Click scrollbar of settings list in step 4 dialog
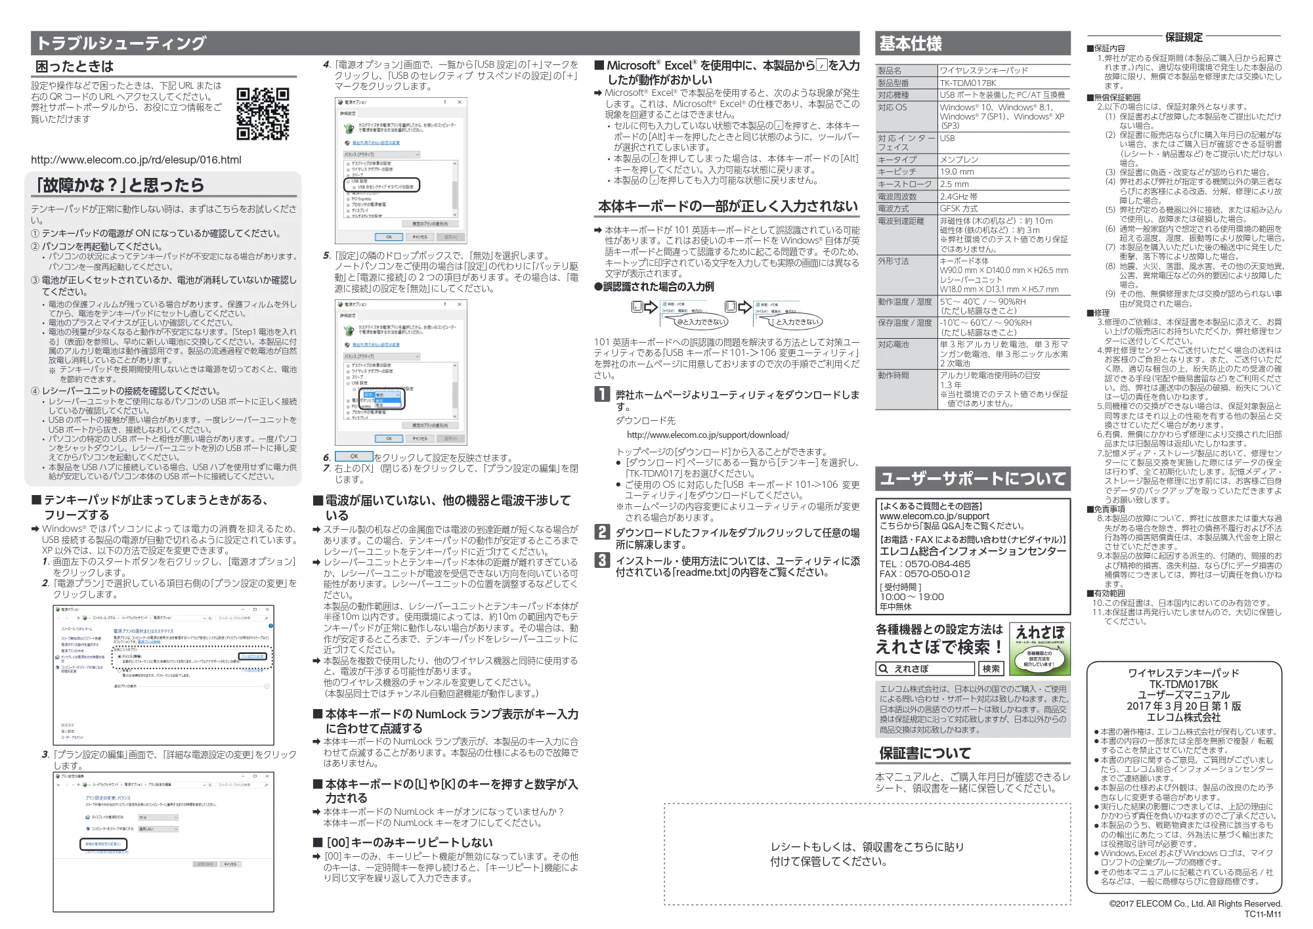 pyautogui.click(x=455, y=189)
